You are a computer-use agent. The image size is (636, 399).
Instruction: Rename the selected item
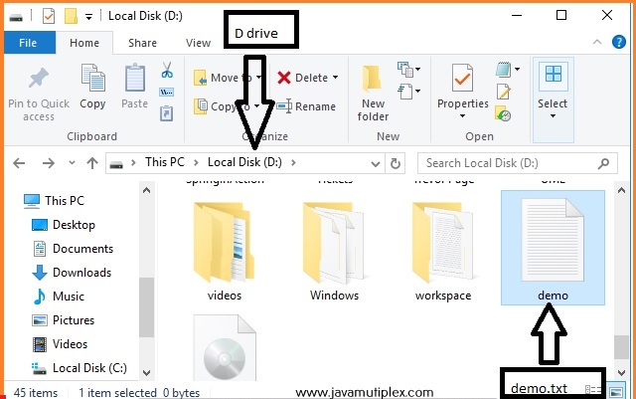(x=306, y=106)
